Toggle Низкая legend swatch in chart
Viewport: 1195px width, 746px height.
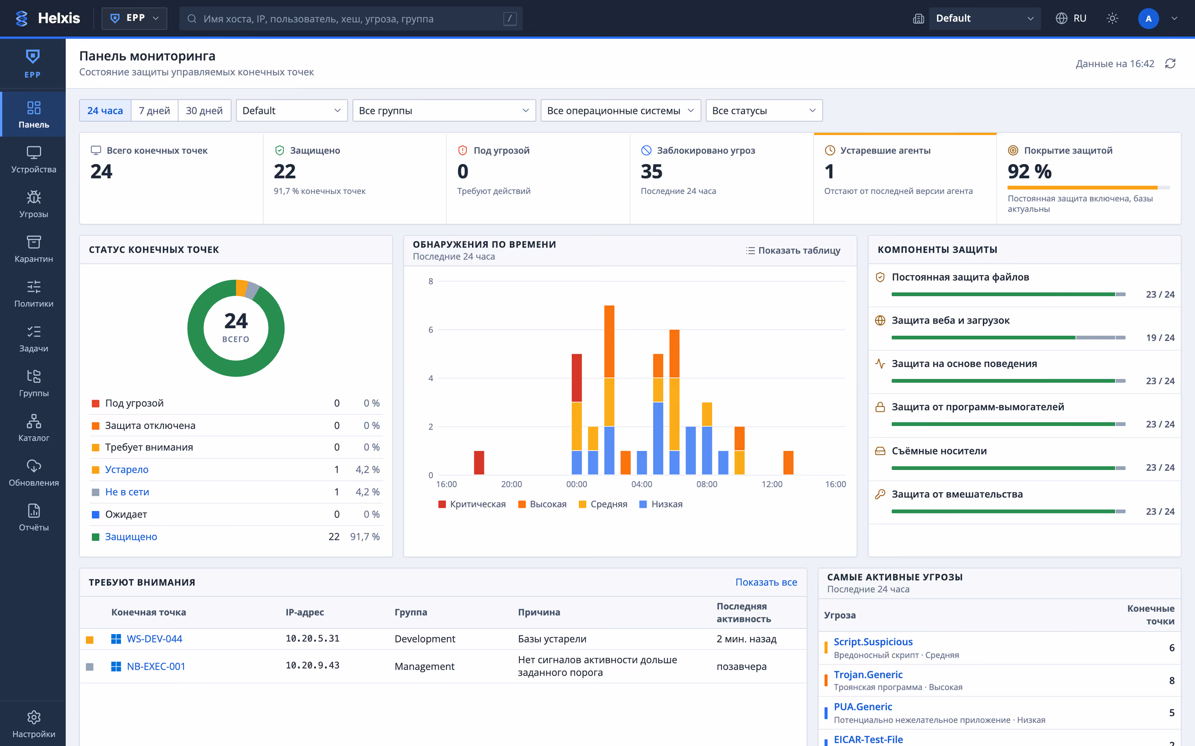coord(643,504)
